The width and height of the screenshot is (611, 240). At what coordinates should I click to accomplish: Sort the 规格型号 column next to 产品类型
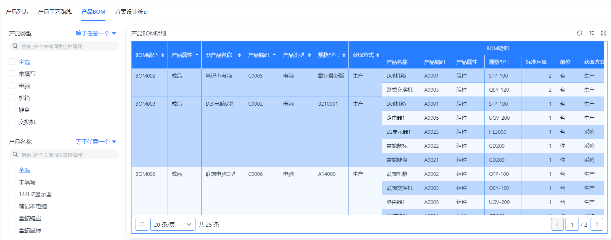click(344, 55)
